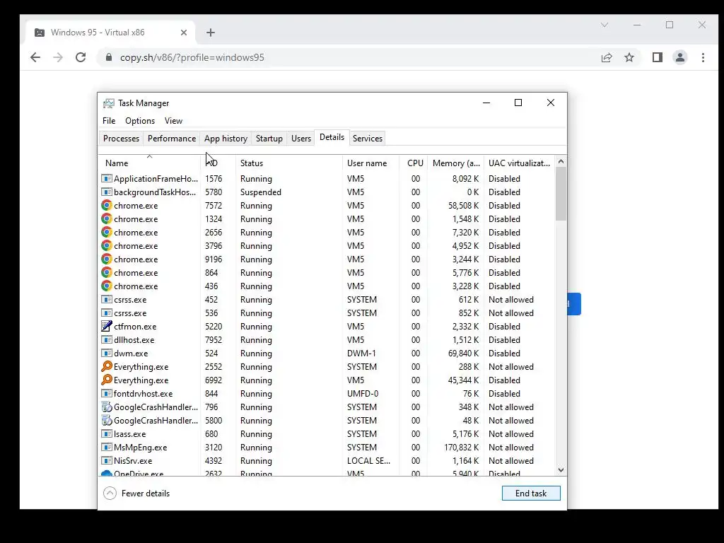
Task: Click the lock icon in address bar
Action: click(x=109, y=57)
